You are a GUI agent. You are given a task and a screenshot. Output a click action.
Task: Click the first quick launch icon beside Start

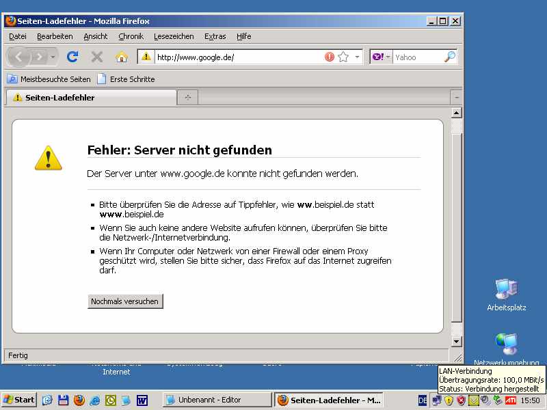(47, 400)
